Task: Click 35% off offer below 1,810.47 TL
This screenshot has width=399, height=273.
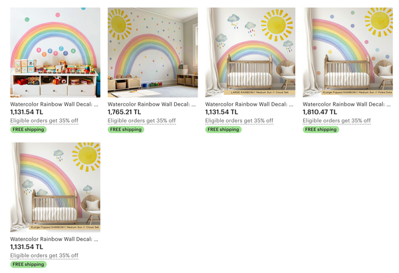Action: coord(336,121)
